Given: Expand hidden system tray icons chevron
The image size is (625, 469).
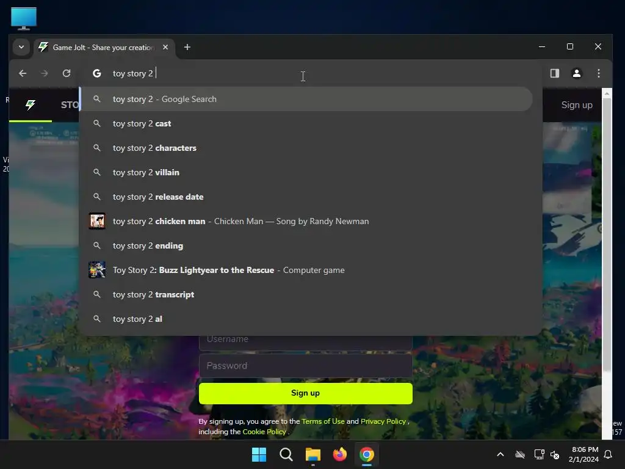Looking at the screenshot, I should [500, 454].
